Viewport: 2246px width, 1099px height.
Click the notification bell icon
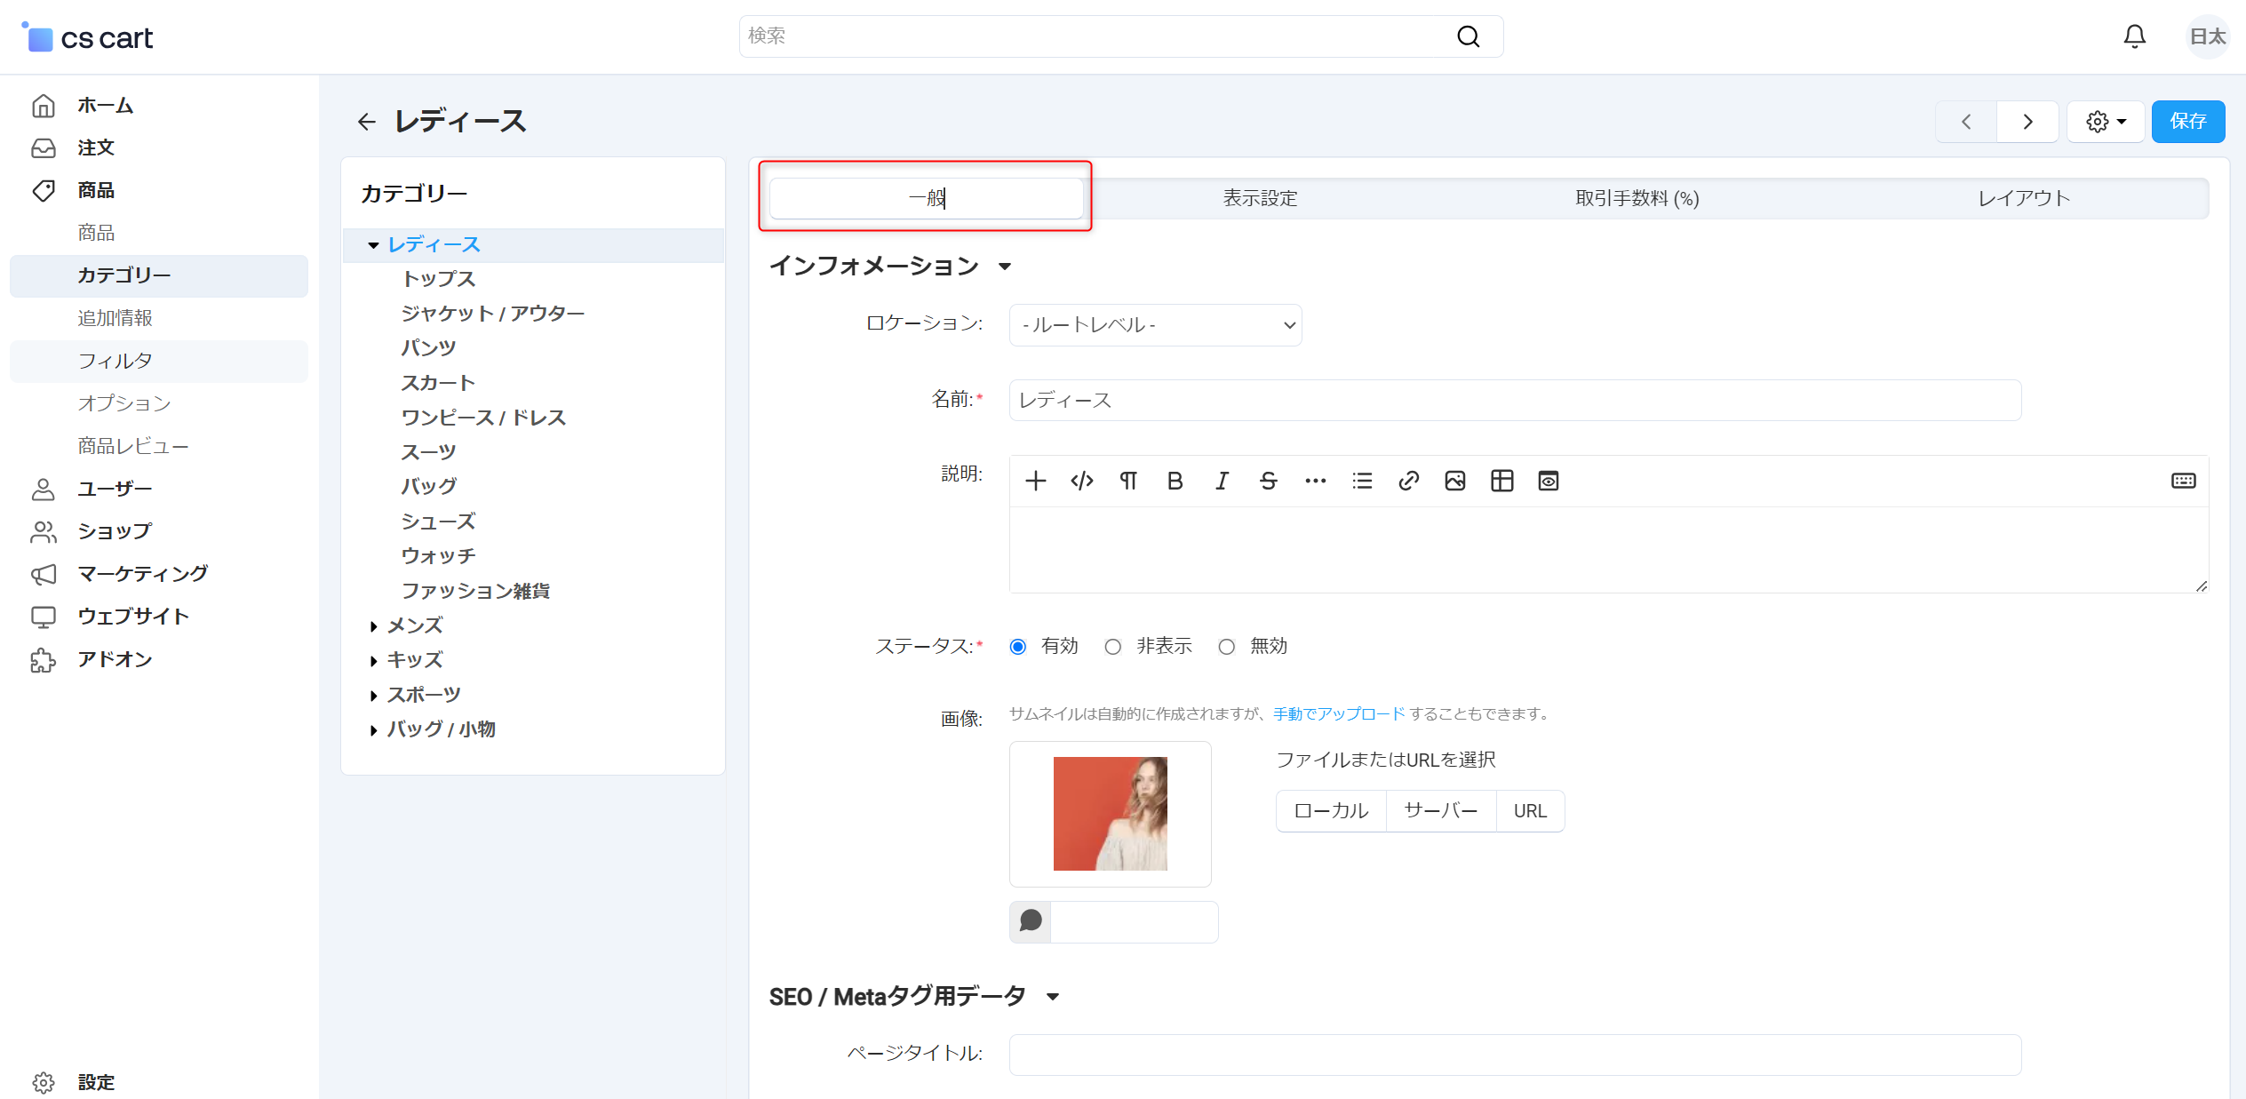(2134, 36)
